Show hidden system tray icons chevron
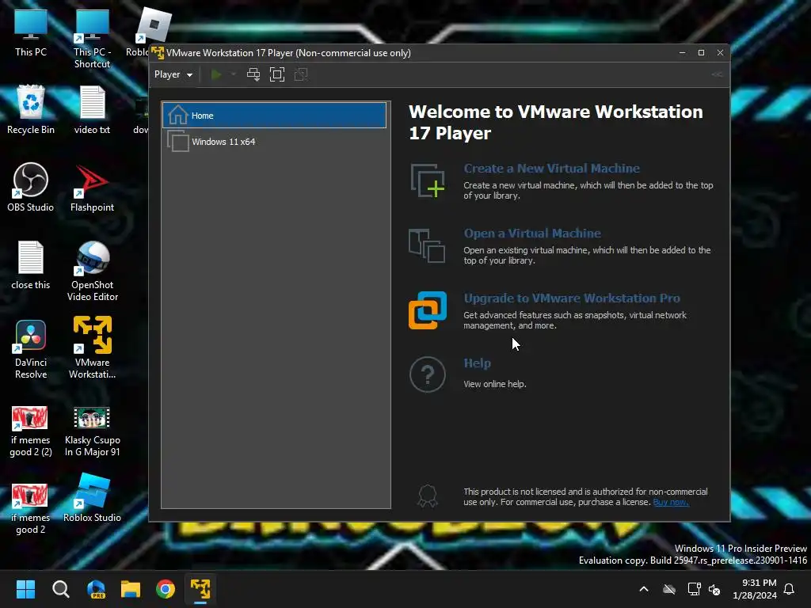This screenshot has width=811, height=608. click(x=644, y=589)
